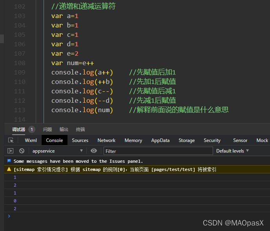This screenshot has height=231, width=270.
Task: Click line number 108 in the gutter
Action: (20, 63)
